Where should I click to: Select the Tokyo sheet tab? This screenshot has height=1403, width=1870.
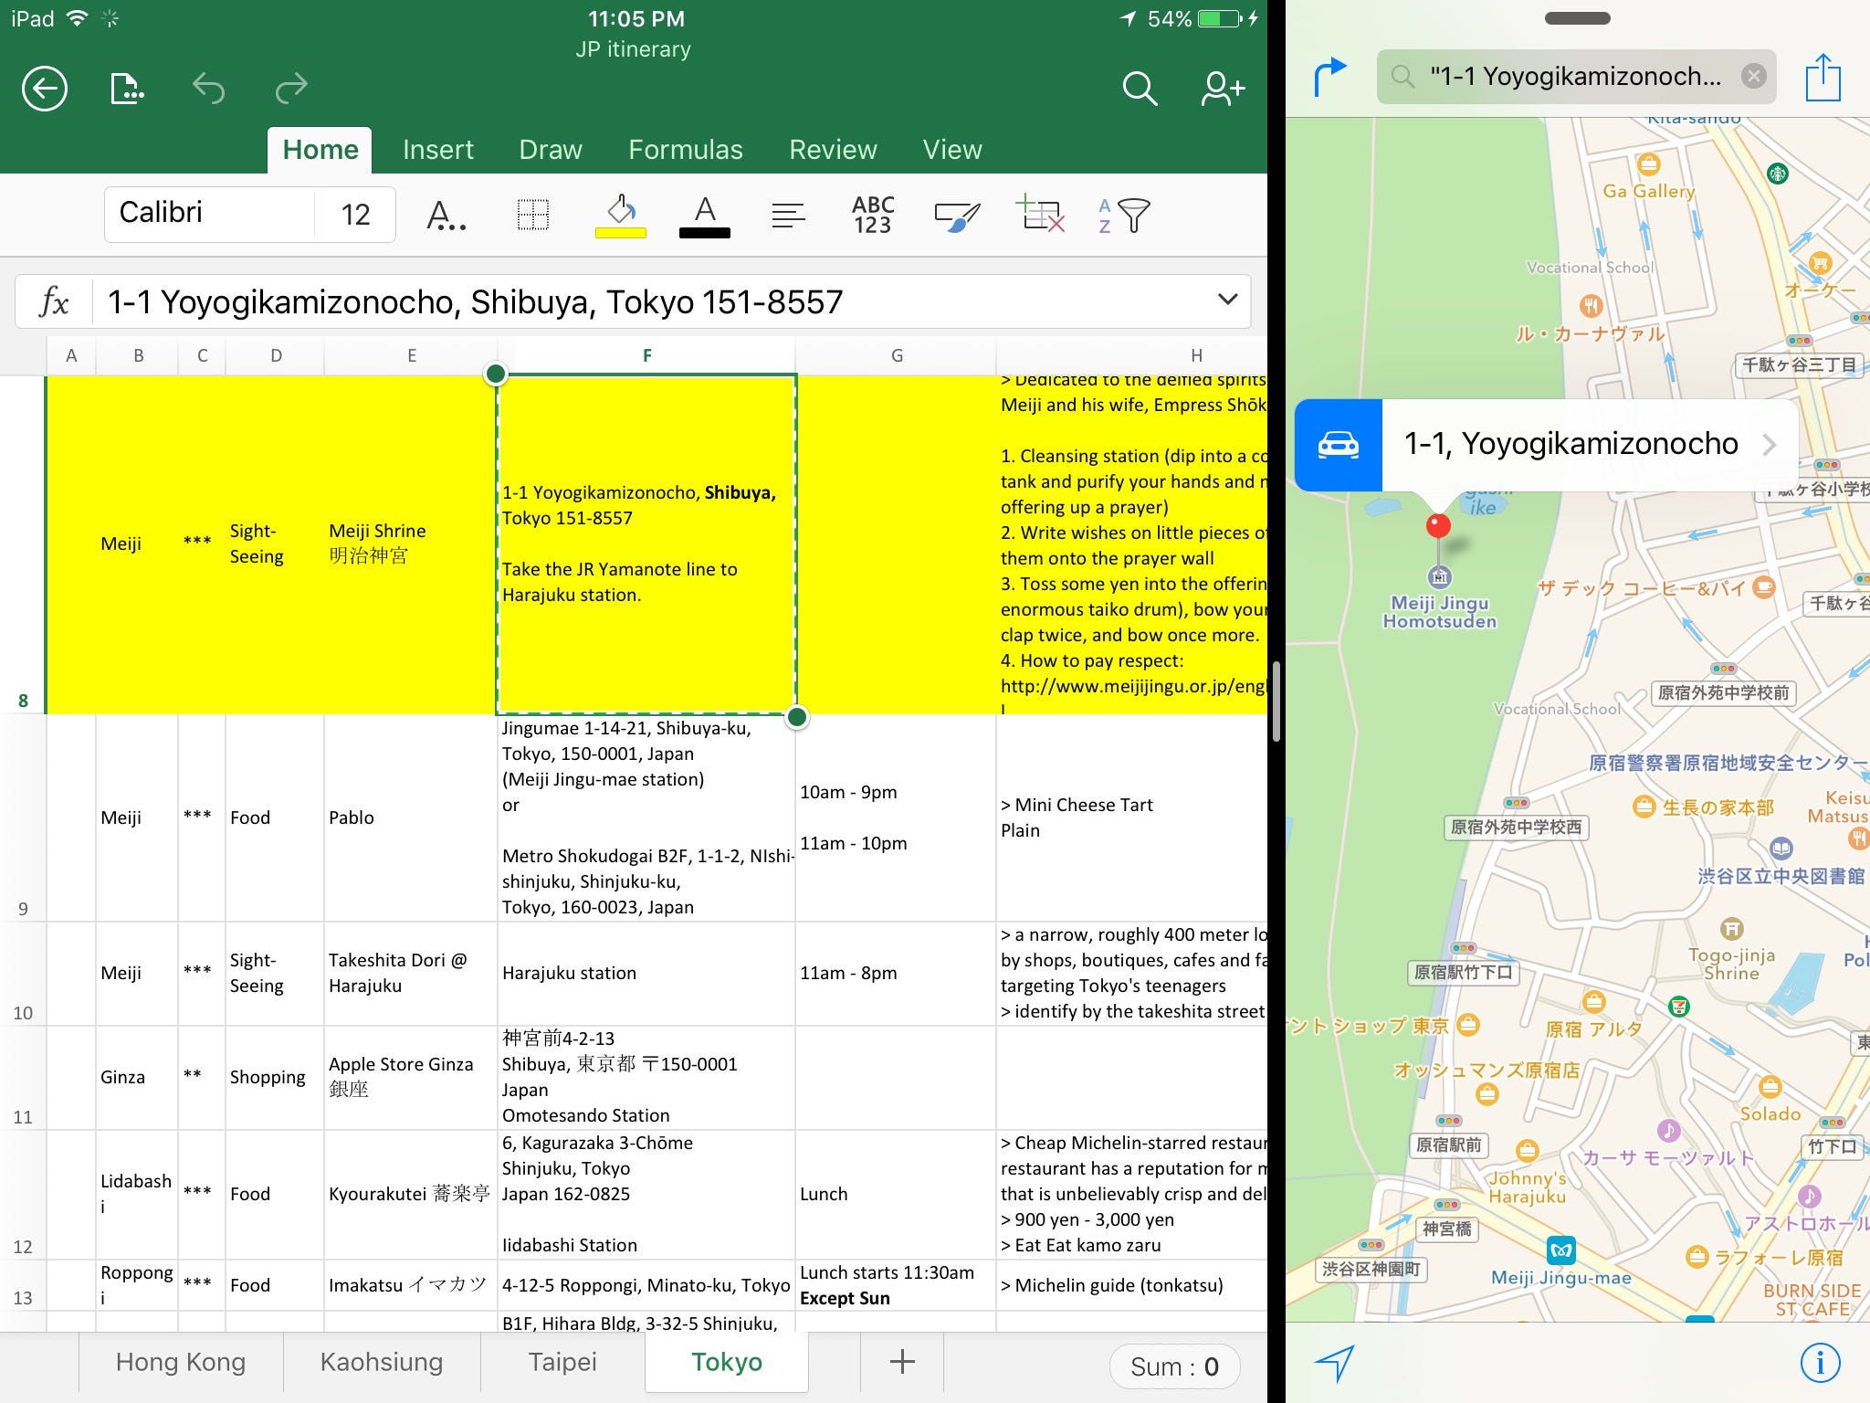727,1362
